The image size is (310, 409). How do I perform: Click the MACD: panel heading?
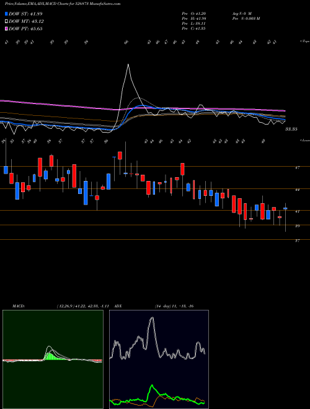(x=18, y=306)
